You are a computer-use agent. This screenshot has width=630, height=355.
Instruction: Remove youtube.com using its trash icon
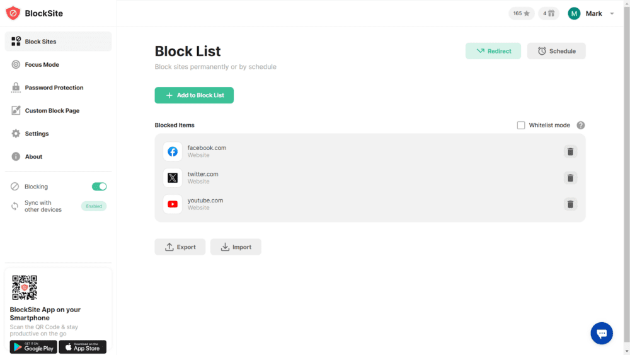tap(570, 204)
